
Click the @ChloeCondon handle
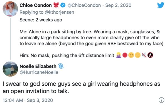(x=84, y=5)
